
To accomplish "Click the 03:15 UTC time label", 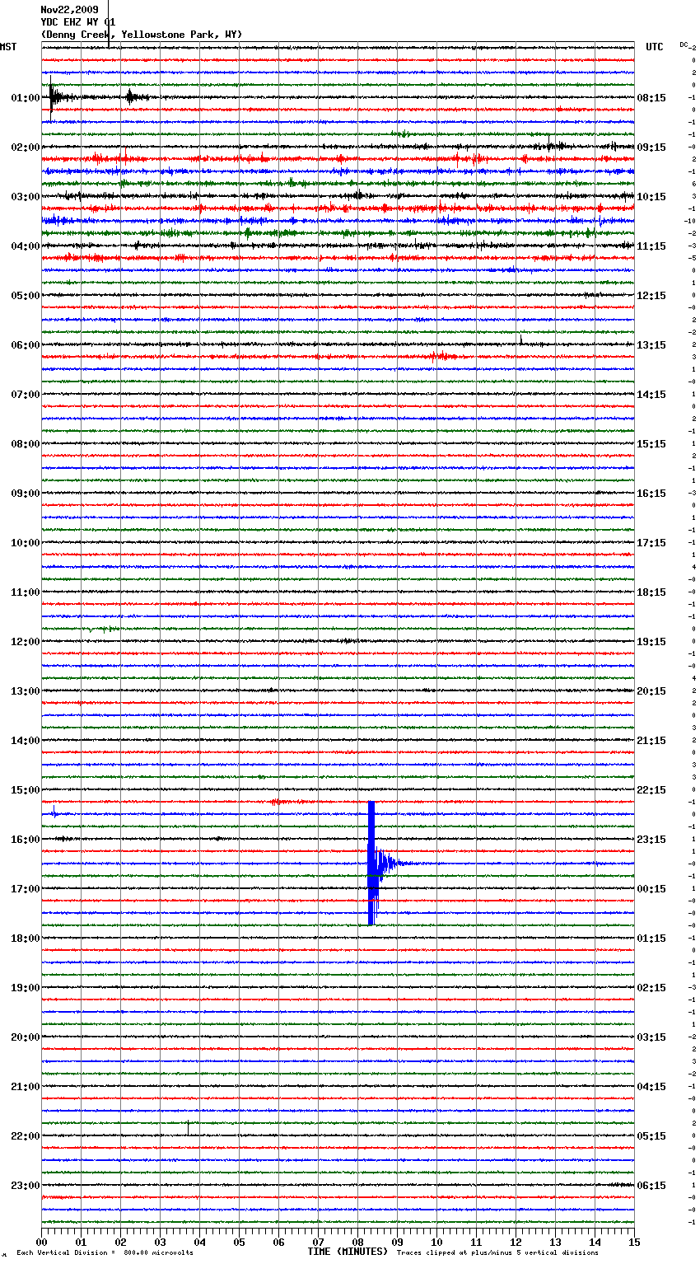I will (x=651, y=1037).
